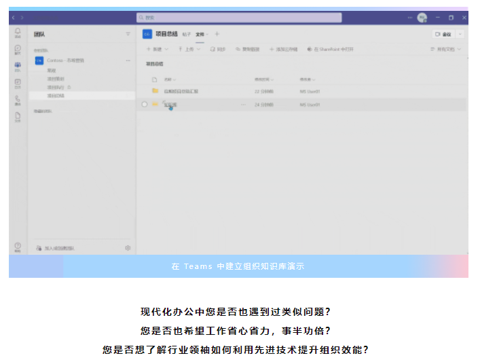
Task: Sort by Name (名称) column header
Action: tap(170, 79)
